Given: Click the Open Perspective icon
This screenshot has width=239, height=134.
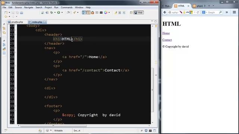Looking at the screenshot, I should pyautogui.click(x=131, y=13).
